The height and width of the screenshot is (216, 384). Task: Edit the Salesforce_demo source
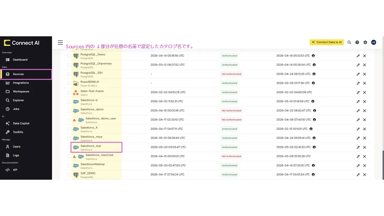pyautogui.click(x=358, y=111)
